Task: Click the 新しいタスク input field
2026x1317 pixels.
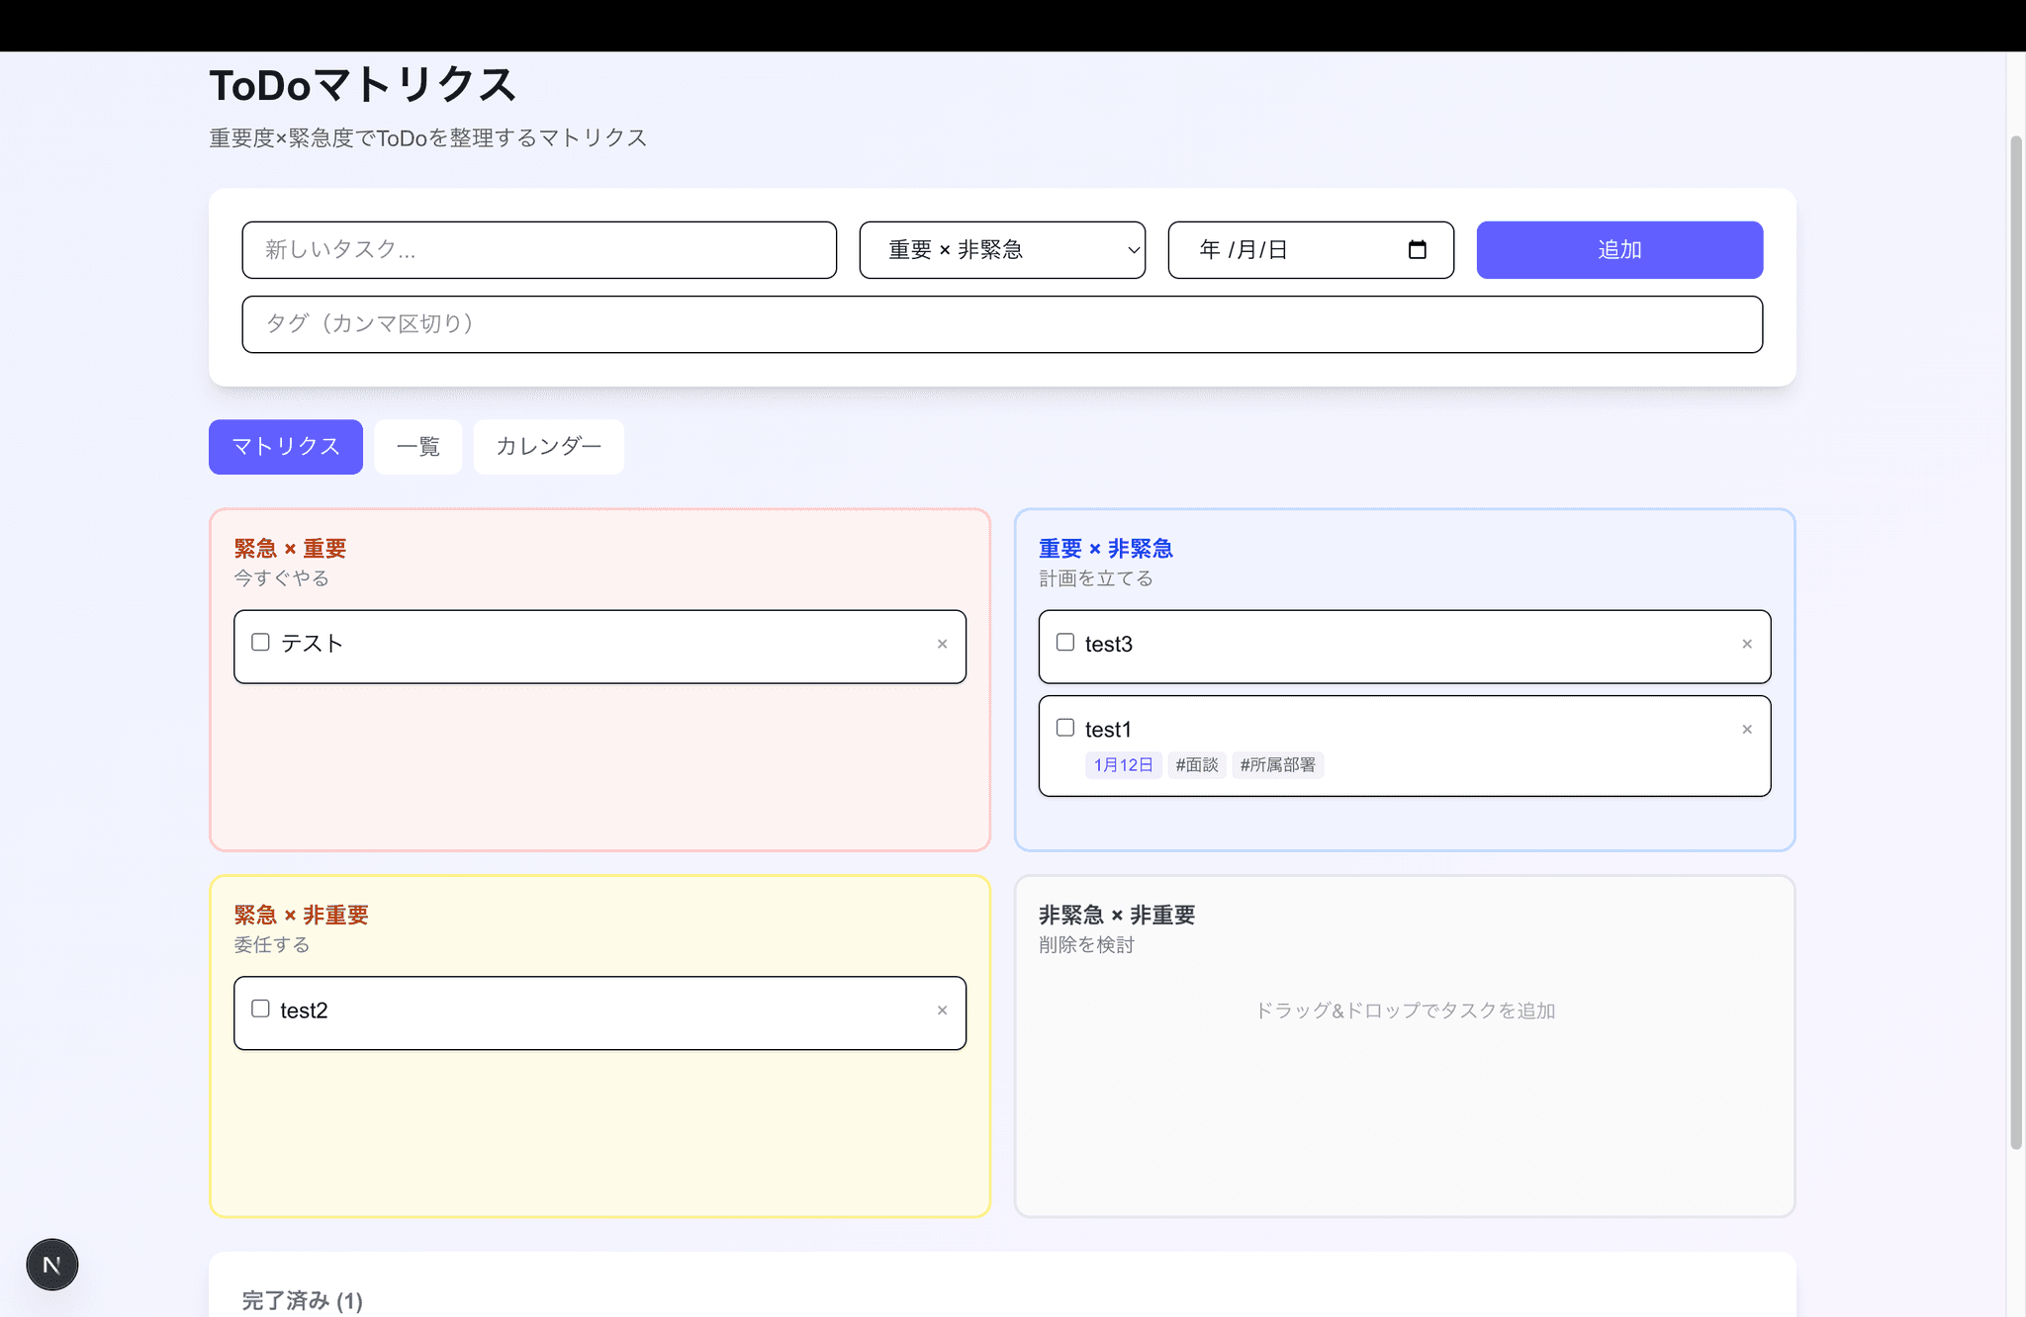Action: tap(539, 249)
